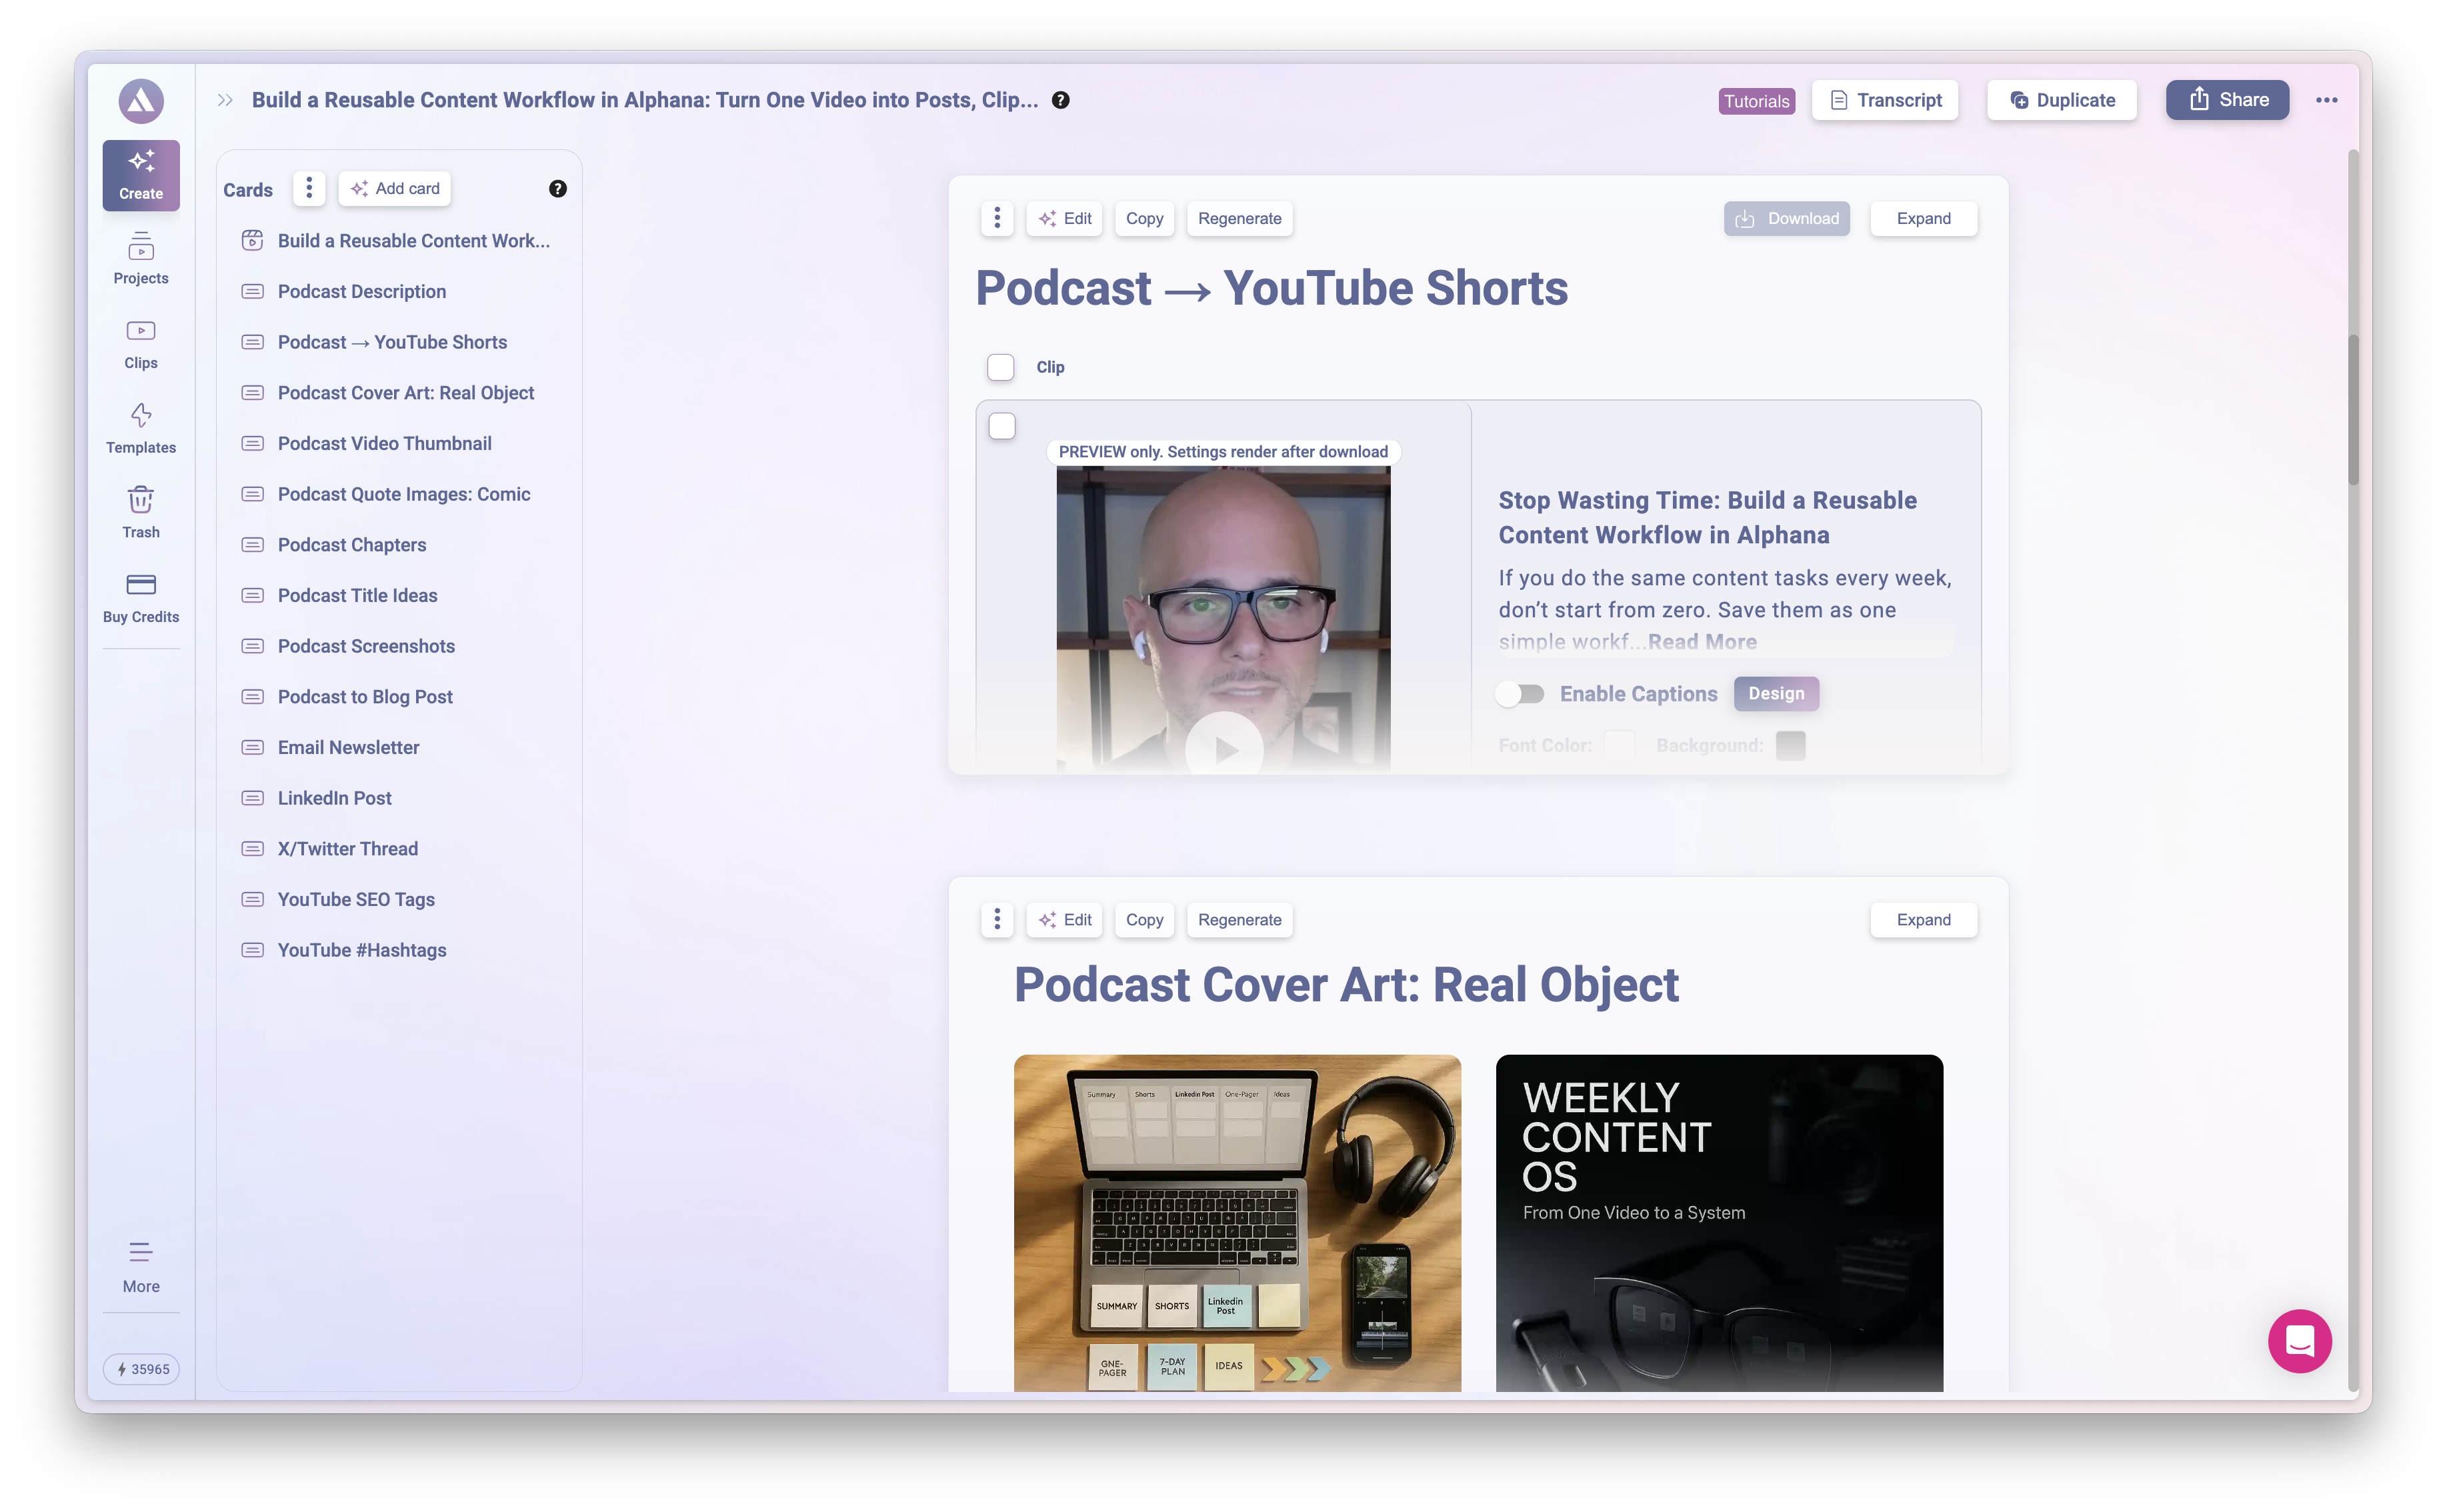This screenshot has width=2447, height=1512.
Task: Open the kebab menu on the YouTube Shorts card
Action: (996, 218)
